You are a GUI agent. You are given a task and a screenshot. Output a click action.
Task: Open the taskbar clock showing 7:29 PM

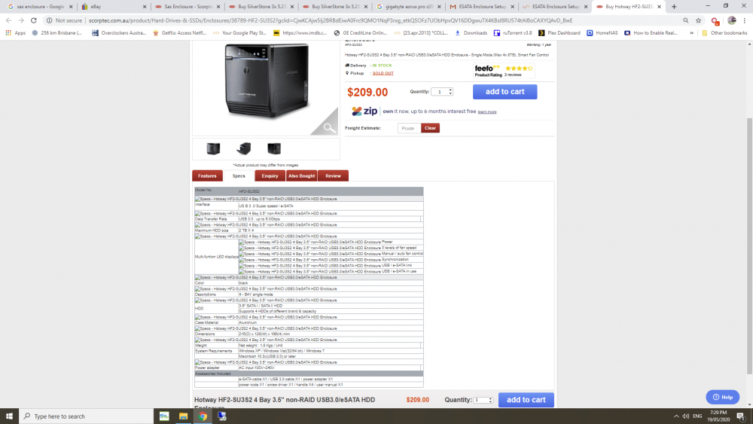(718, 416)
